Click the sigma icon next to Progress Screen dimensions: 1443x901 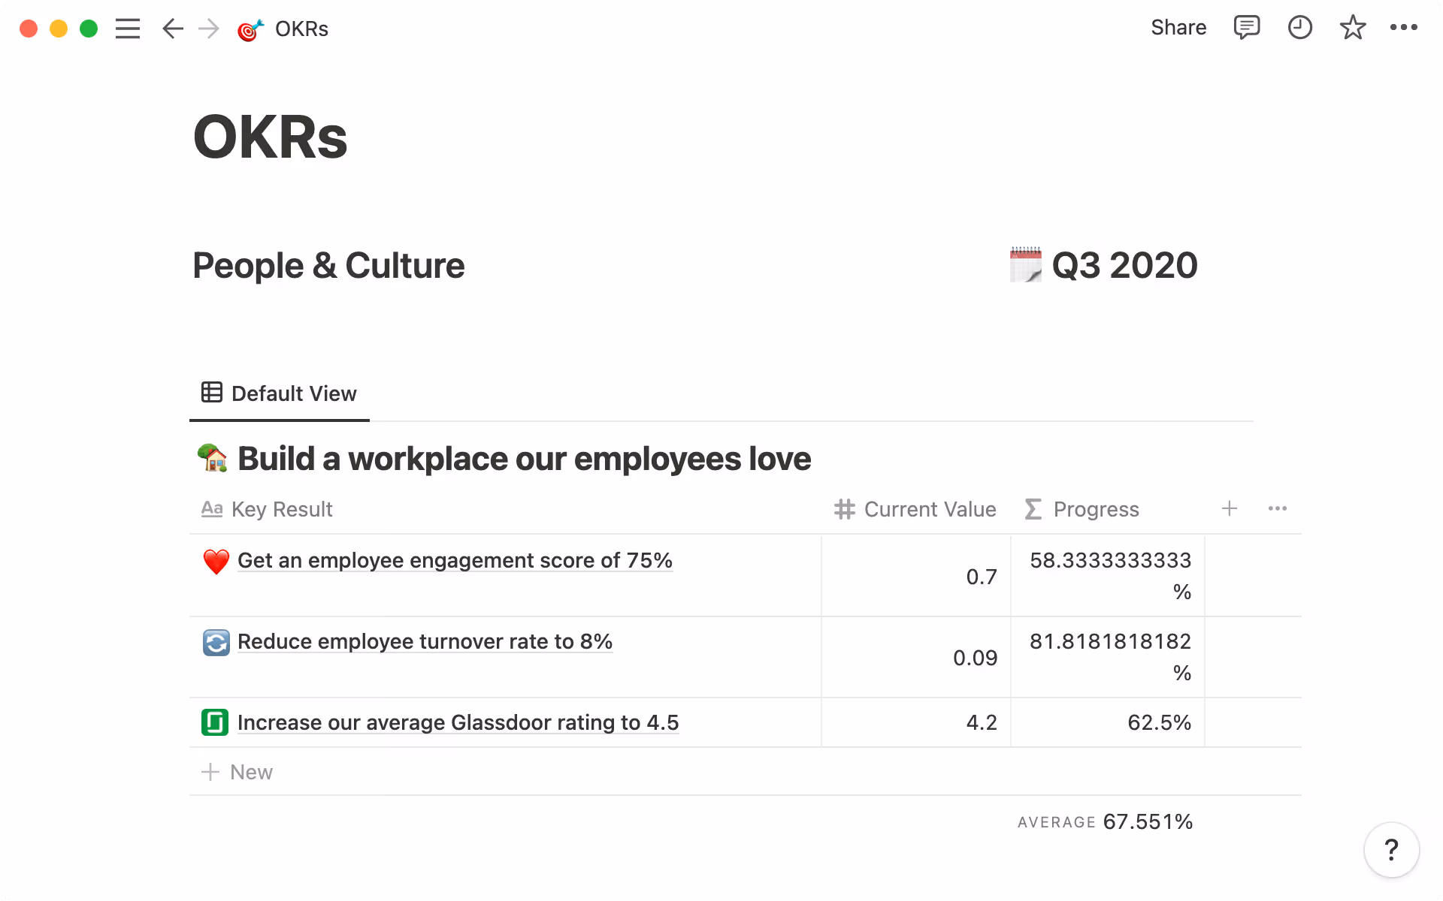point(1033,508)
